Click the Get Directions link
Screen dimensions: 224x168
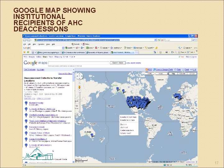[x=30, y=70]
